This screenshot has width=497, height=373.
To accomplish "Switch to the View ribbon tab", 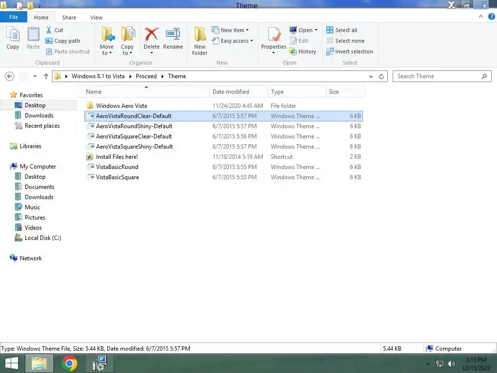I will pos(96,17).
